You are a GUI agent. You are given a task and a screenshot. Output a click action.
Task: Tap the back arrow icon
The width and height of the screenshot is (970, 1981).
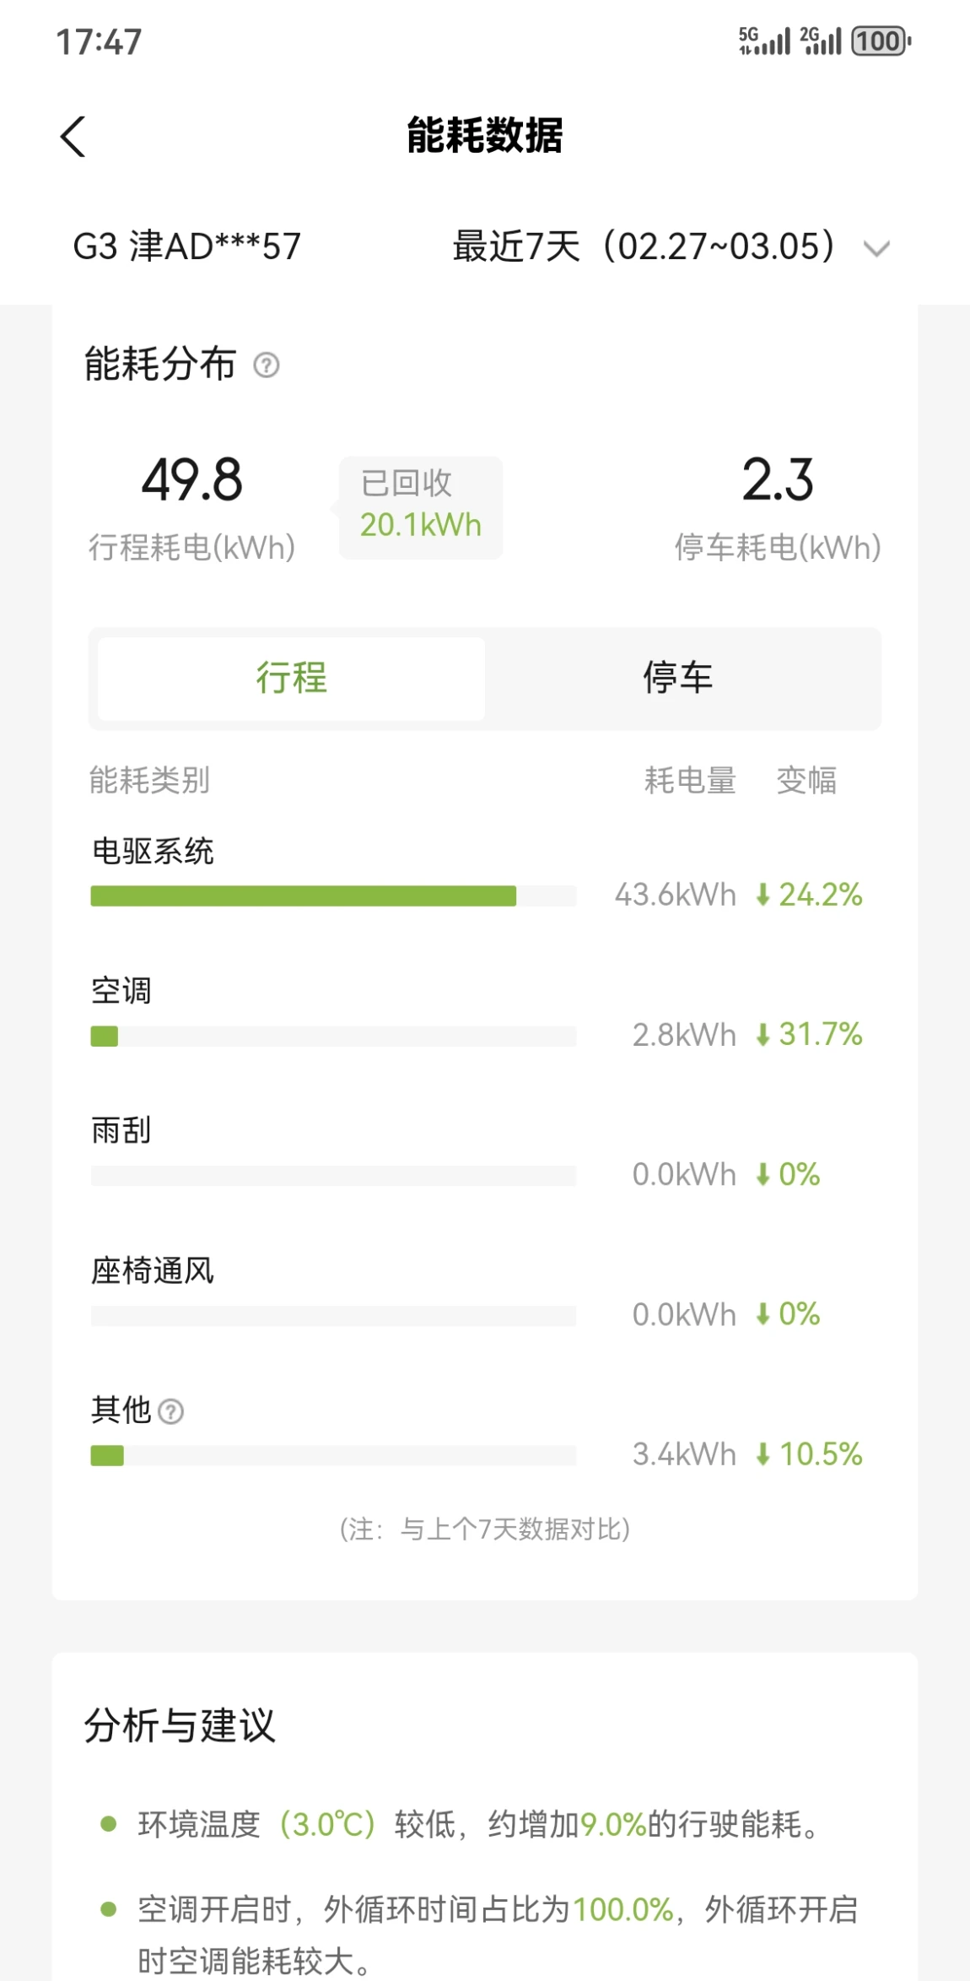pos(73,137)
